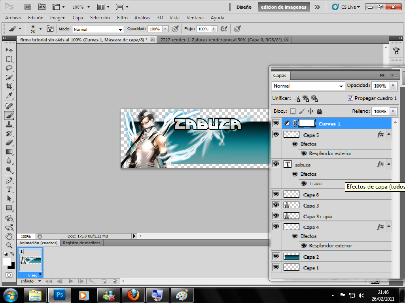The image size is (405, 303).
Task: Collapse Capa 4 effects list
Action: coord(389,226)
